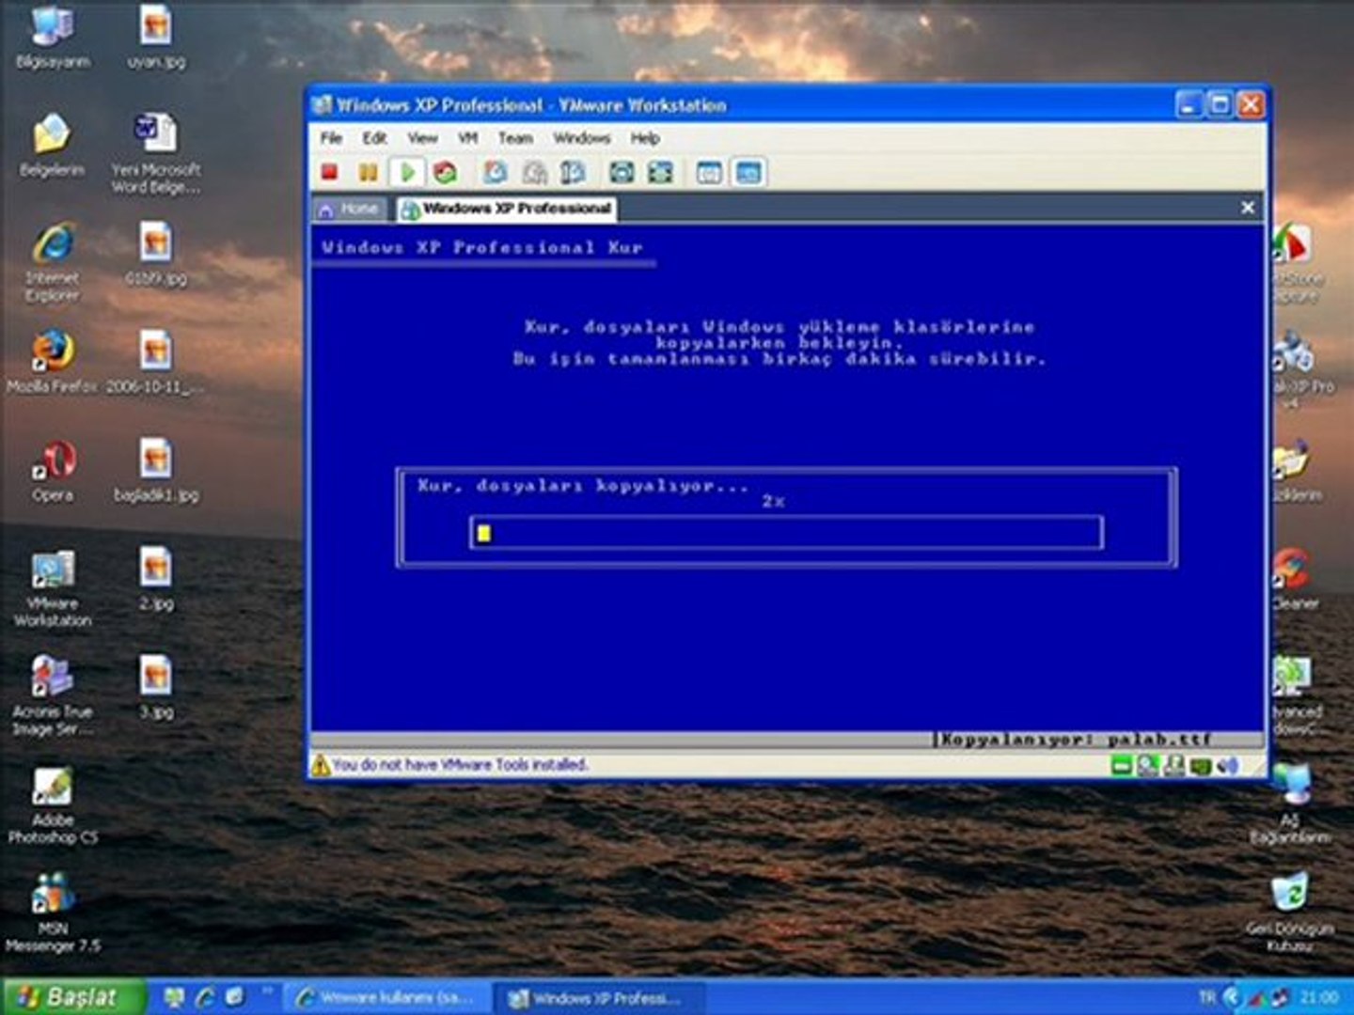Viewport: 1354px width, 1015px height.
Task: Open the Adobe Photoshop CS shortcut
Action: tap(53, 804)
